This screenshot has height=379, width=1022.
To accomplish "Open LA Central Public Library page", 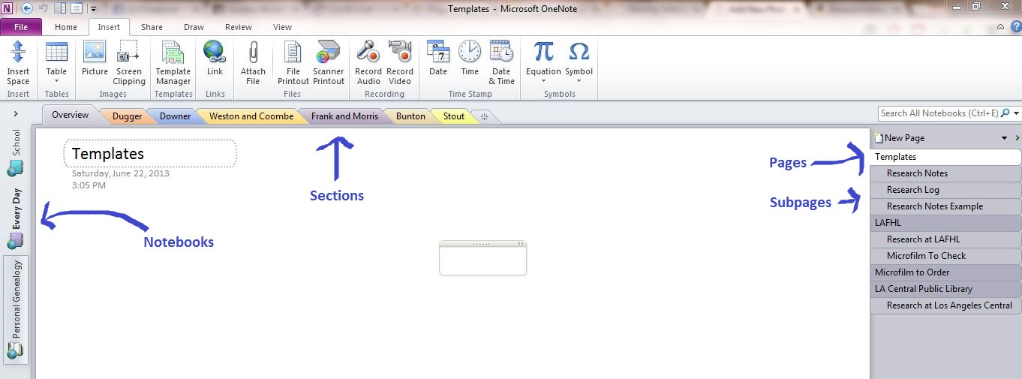I will (x=946, y=289).
